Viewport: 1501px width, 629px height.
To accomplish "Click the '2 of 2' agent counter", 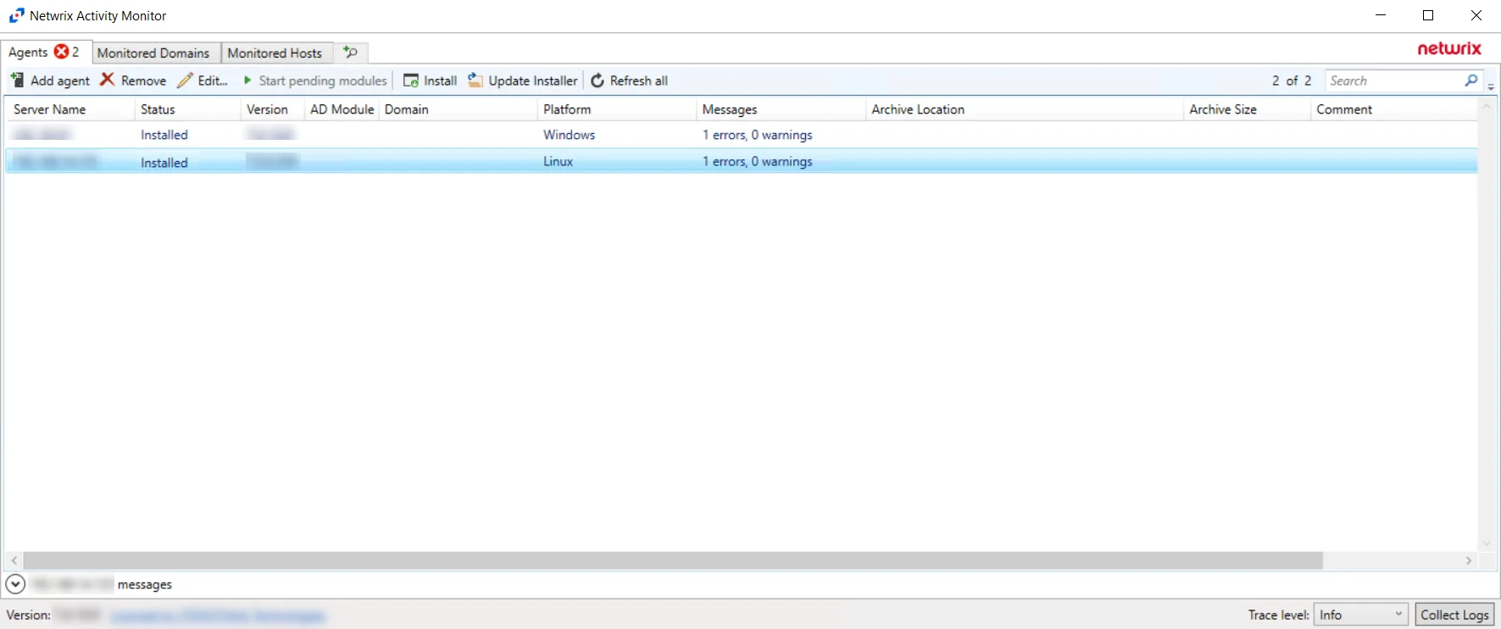I will coord(1292,81).
